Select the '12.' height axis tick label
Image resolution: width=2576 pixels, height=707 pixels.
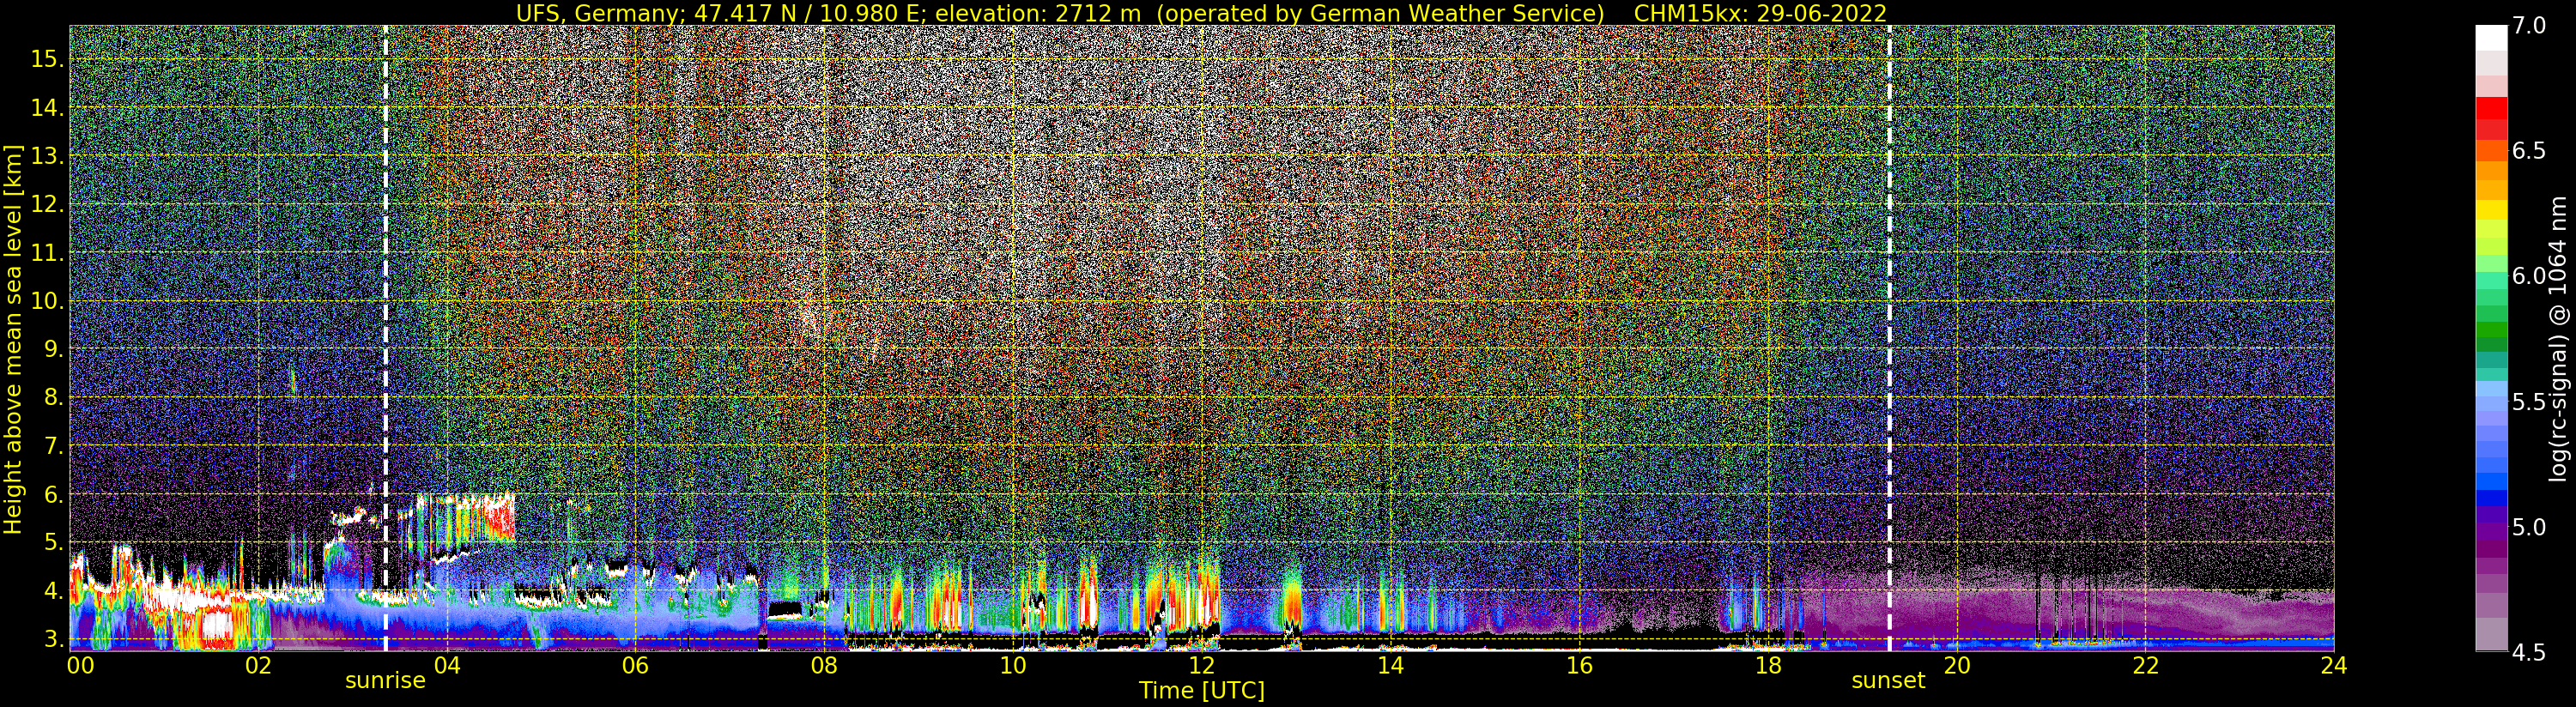47,204
